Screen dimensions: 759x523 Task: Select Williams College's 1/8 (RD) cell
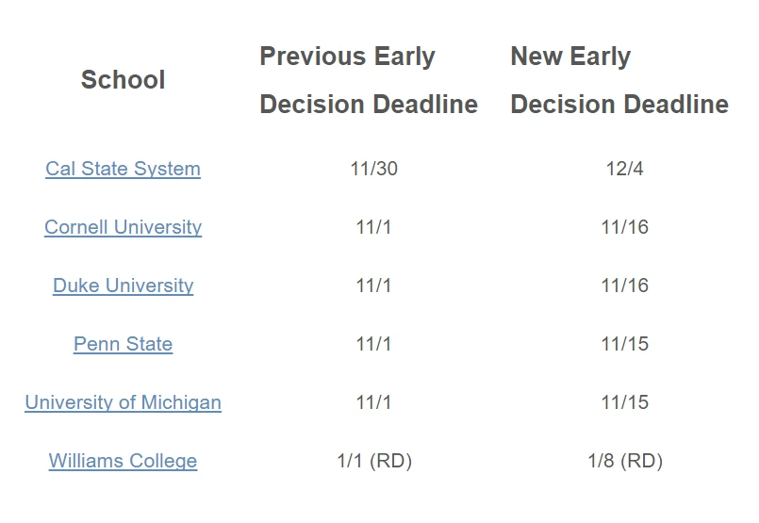pyautogui.click(x=625, y=462)
